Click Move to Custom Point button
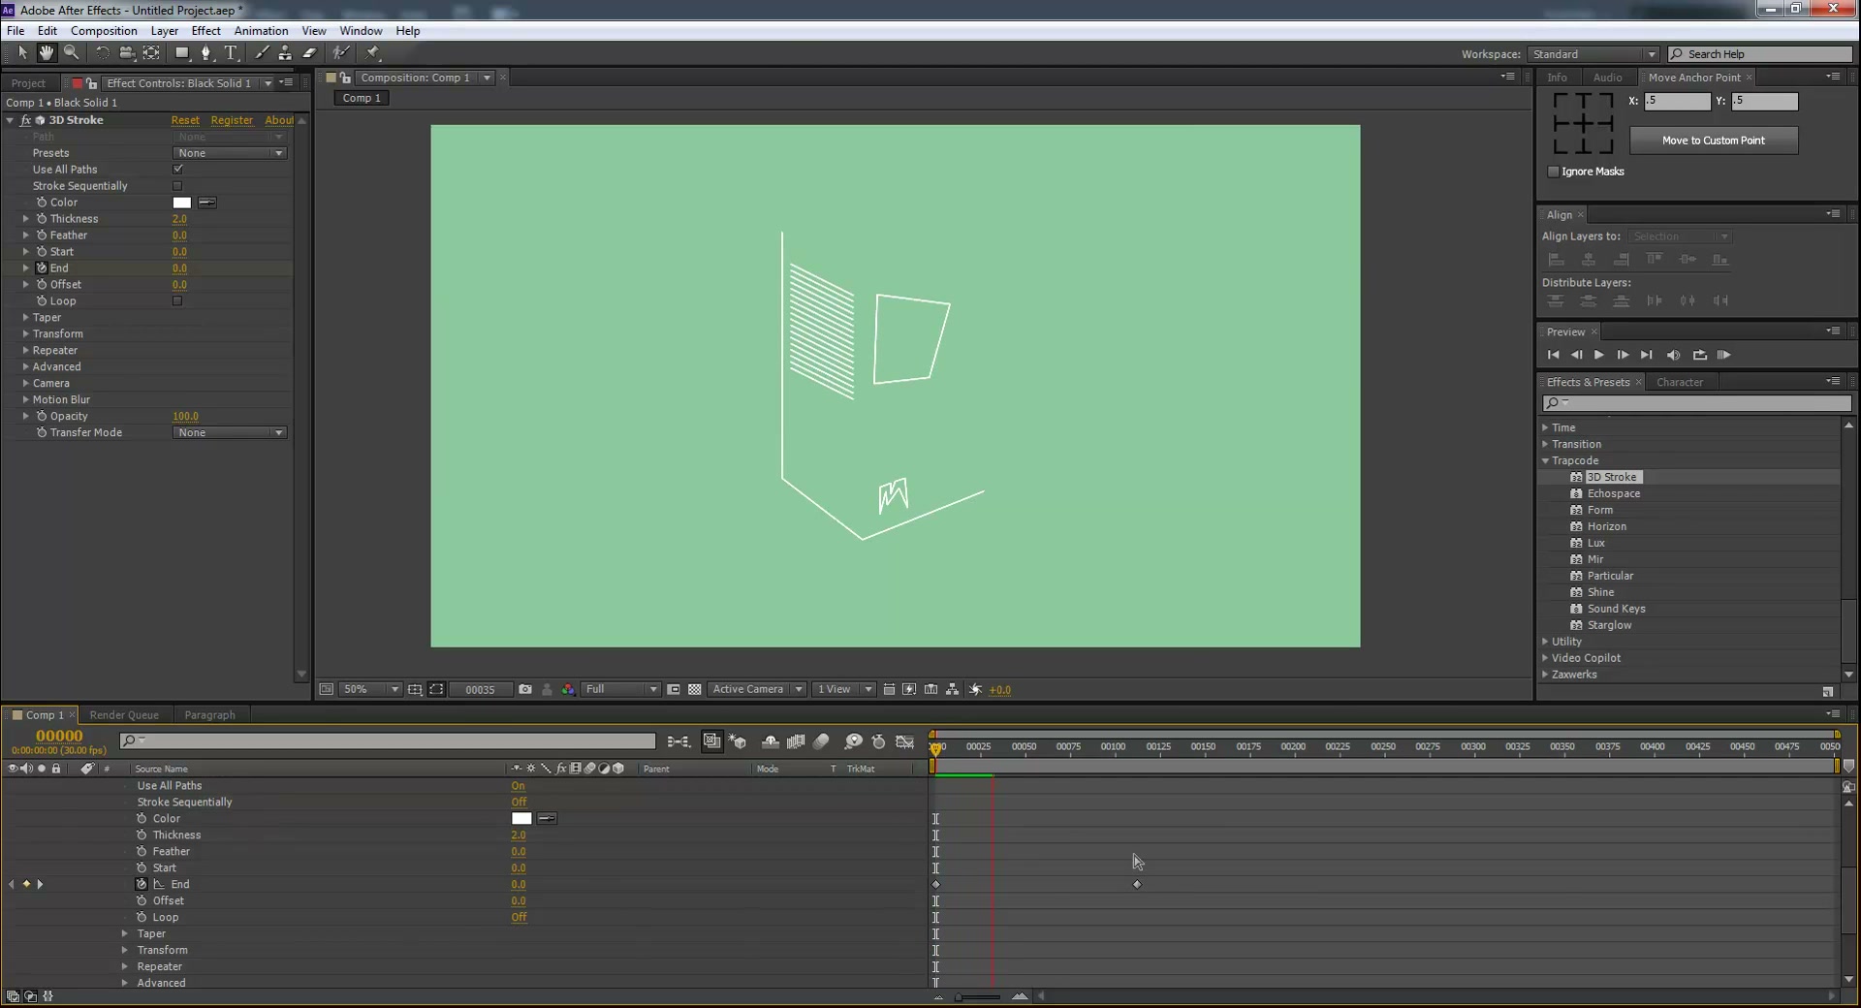This screenshot has height=1008, width=1861. (1714, 141)
